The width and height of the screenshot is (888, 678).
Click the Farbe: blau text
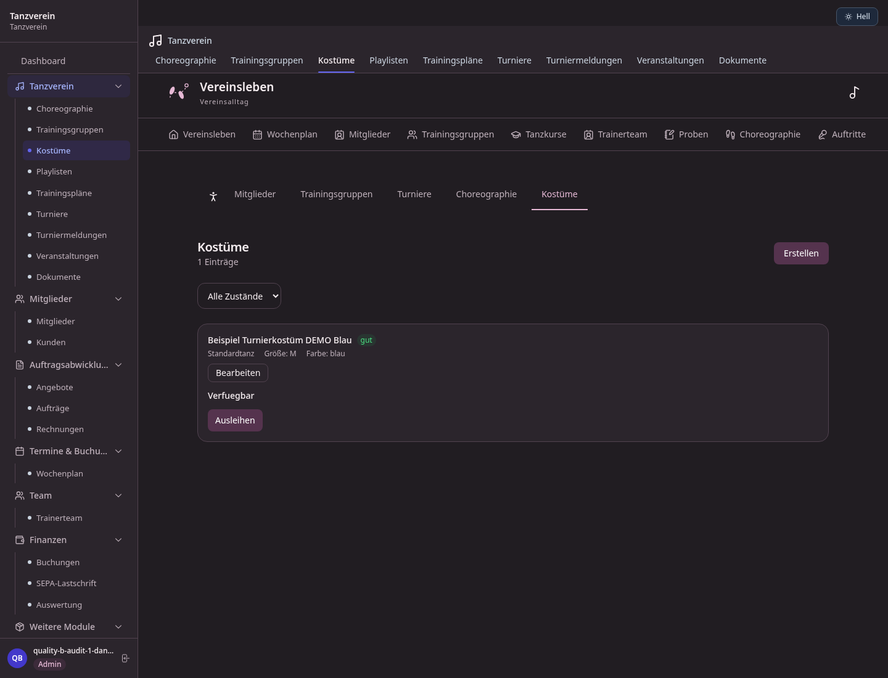click(326, 354)
